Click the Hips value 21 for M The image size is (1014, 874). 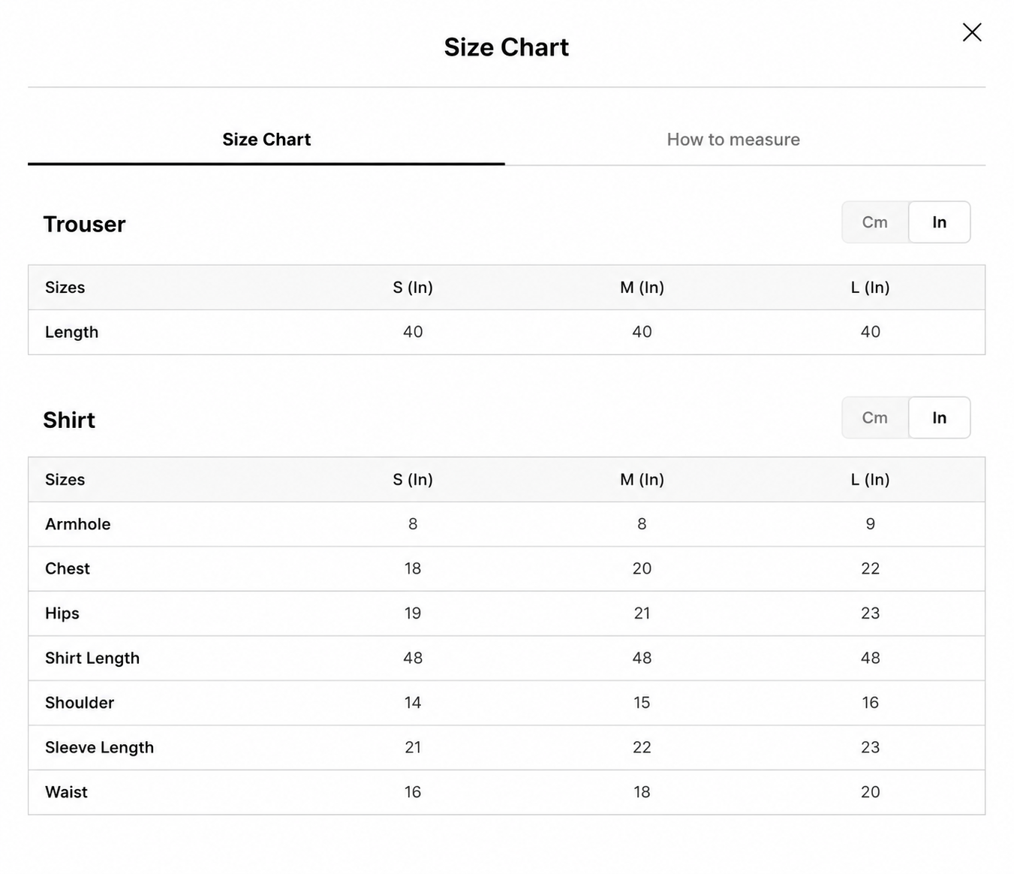tap(642, 613)
